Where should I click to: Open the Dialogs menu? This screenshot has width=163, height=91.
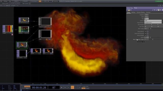(x=6, y=1)
